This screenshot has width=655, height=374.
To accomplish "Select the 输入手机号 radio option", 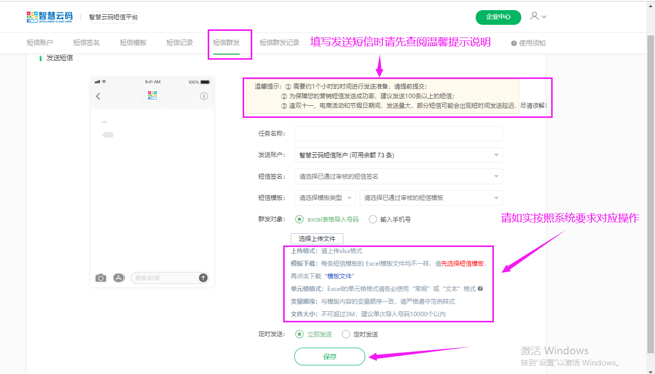I will tap(373, 219).
